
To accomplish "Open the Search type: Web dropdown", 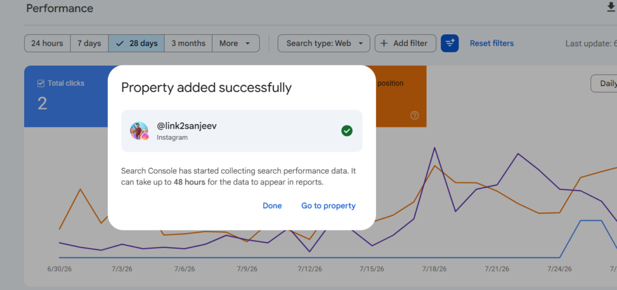I will tap(324, 43).
